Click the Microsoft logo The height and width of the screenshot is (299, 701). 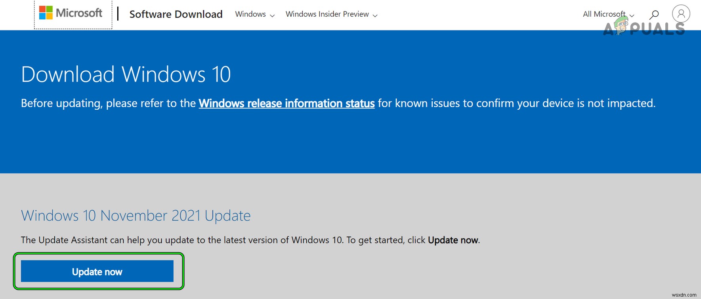[71, 13]
